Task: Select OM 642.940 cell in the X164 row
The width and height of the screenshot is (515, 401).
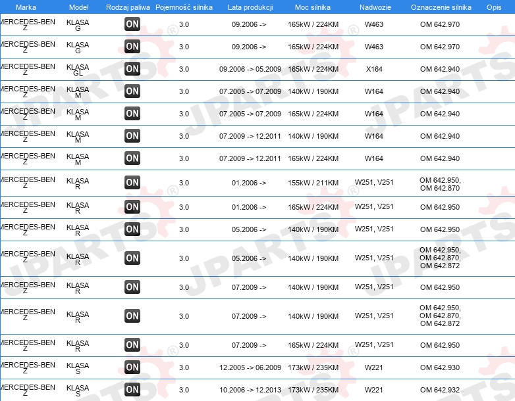Action: [440, 69]
